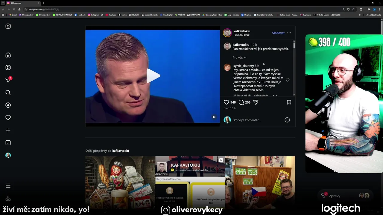Save the post with bookmark icon
The height and width of the screenshot is (215, 383).
point(289,102)
